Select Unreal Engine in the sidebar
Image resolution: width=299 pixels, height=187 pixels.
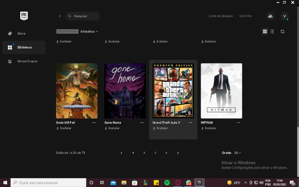27,61
